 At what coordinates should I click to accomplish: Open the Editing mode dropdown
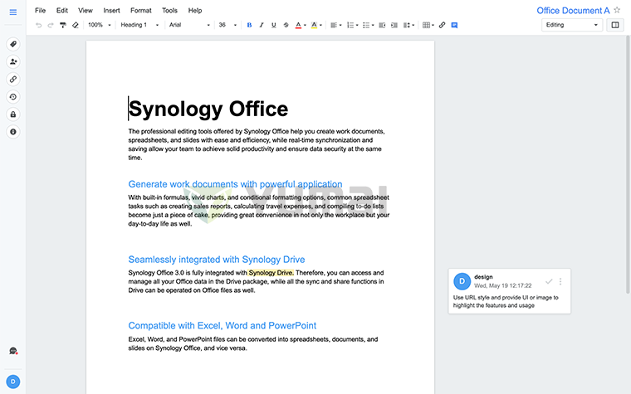pos(572,25)
